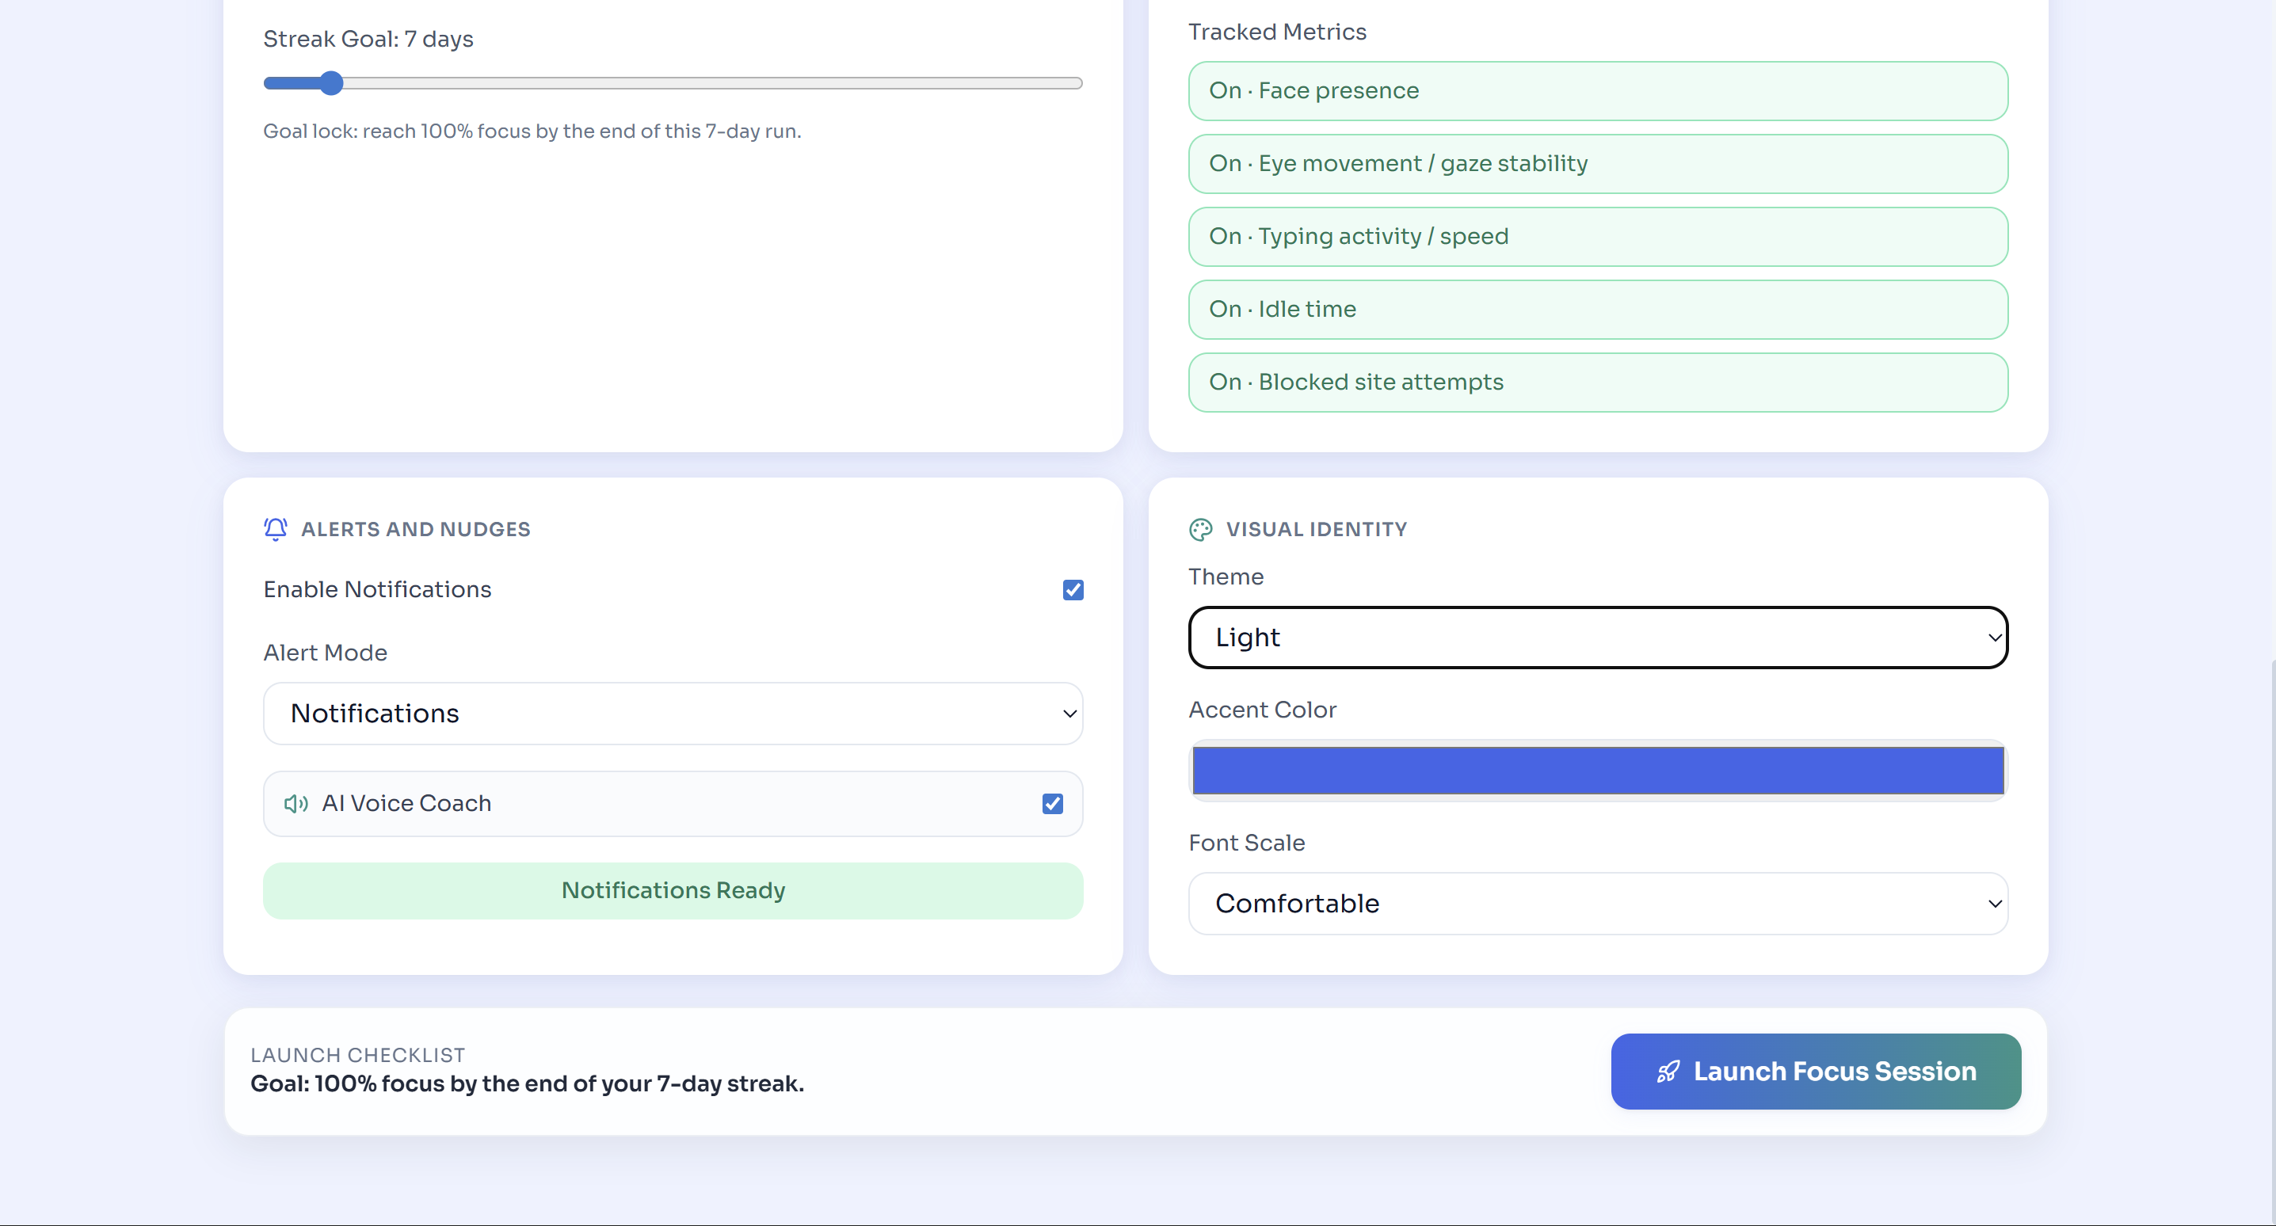2276x1226 pixels.
Task: Open the blue Accent Color picker
Action: [x=1597, y=771]
